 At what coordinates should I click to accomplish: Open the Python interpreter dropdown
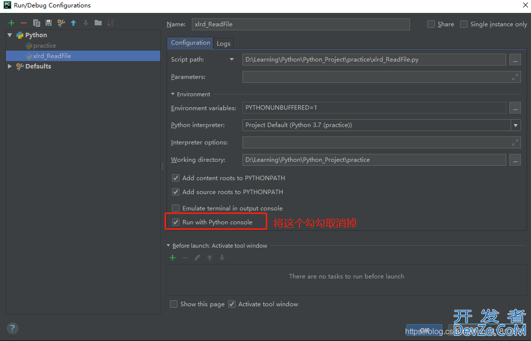516,125
